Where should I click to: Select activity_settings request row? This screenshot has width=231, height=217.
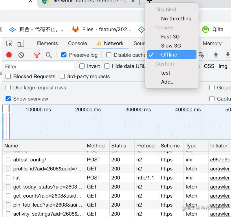(x=117, y=214)
